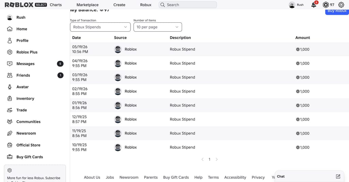
Task: Click the Official Store shop icon
Action: pos(10,145)
